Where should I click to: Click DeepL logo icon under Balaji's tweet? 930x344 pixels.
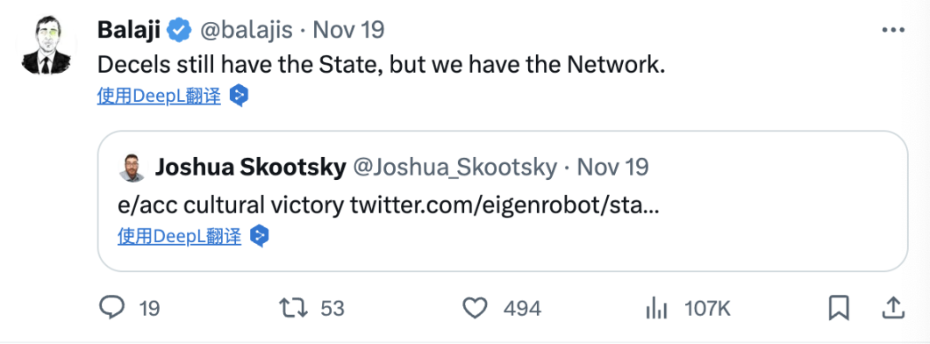239,96
